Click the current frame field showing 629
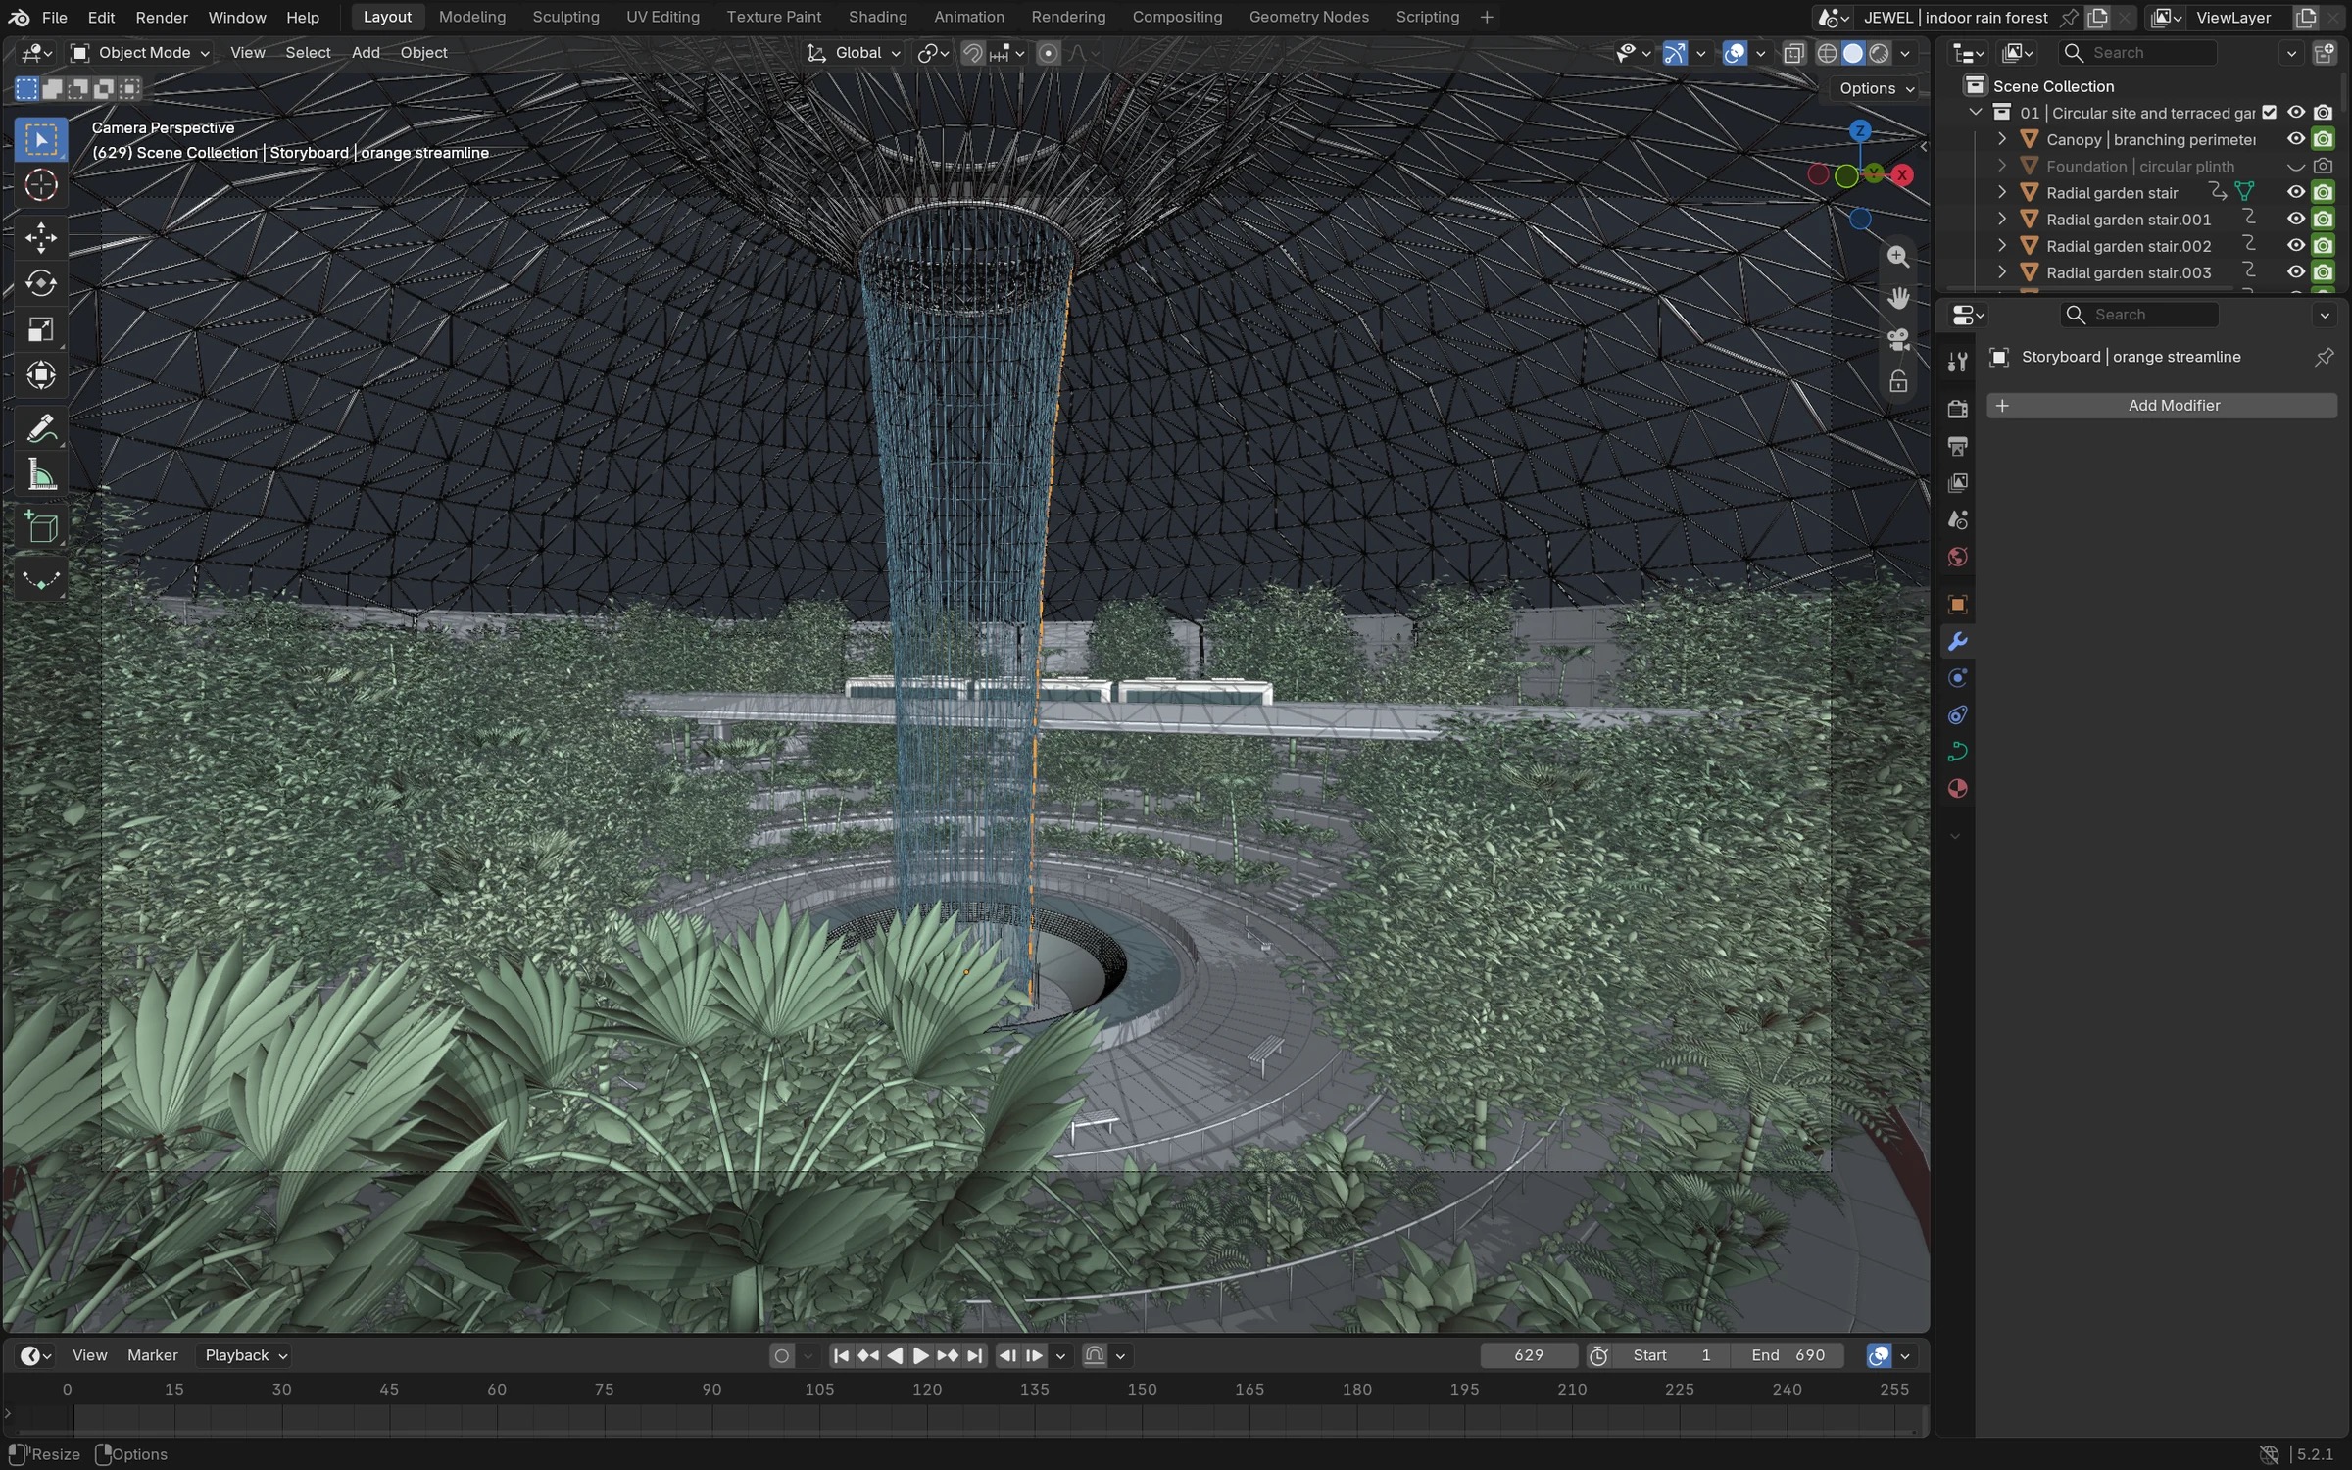The image size is (2352, 1470). [1529, 1355]
